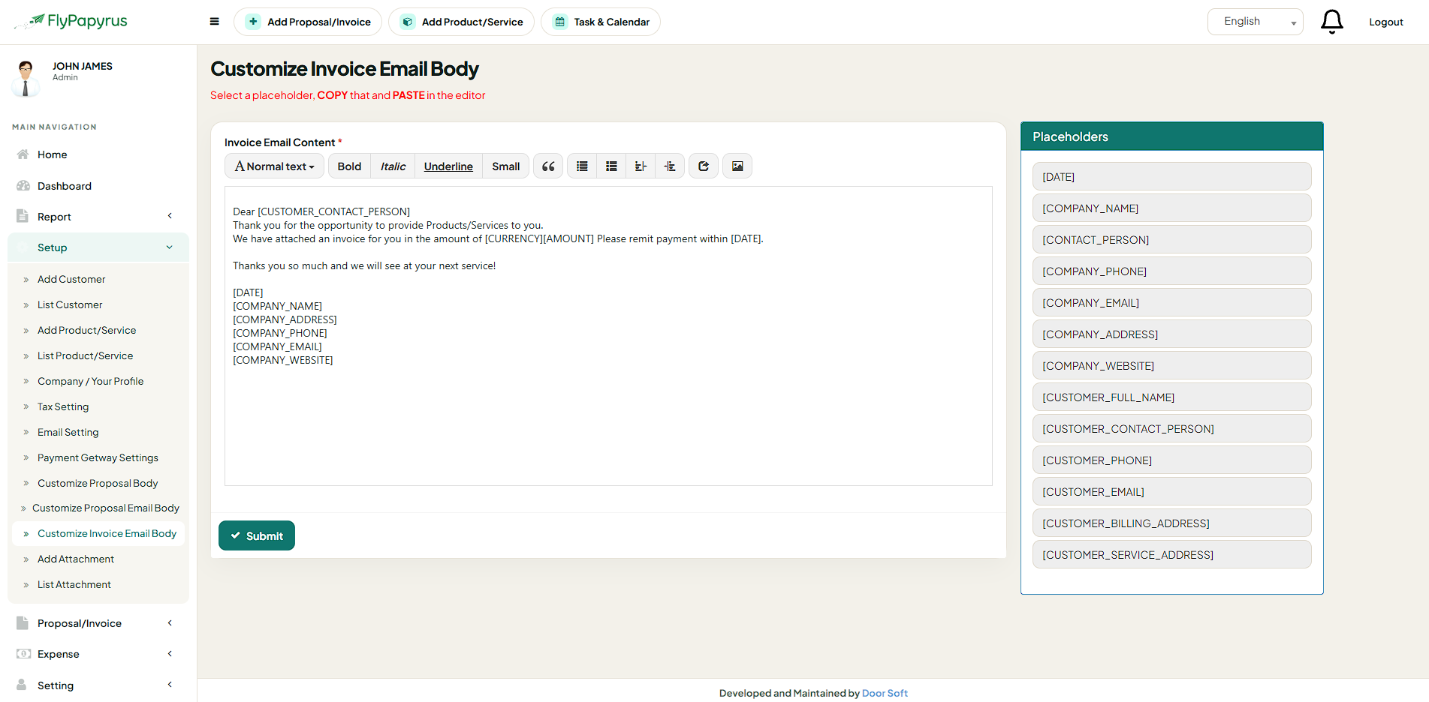
Task: Expand the Setting menu at sidebar bottom
Action: (x=98, y=685)
